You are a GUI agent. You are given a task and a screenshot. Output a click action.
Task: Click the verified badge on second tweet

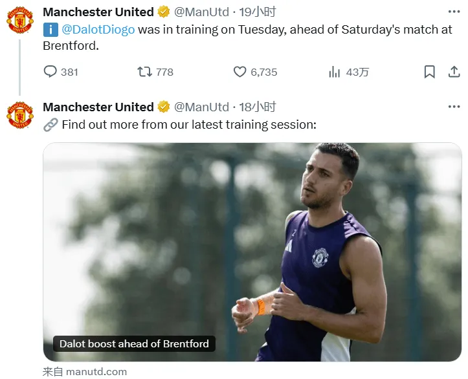(x=164, y=107)
